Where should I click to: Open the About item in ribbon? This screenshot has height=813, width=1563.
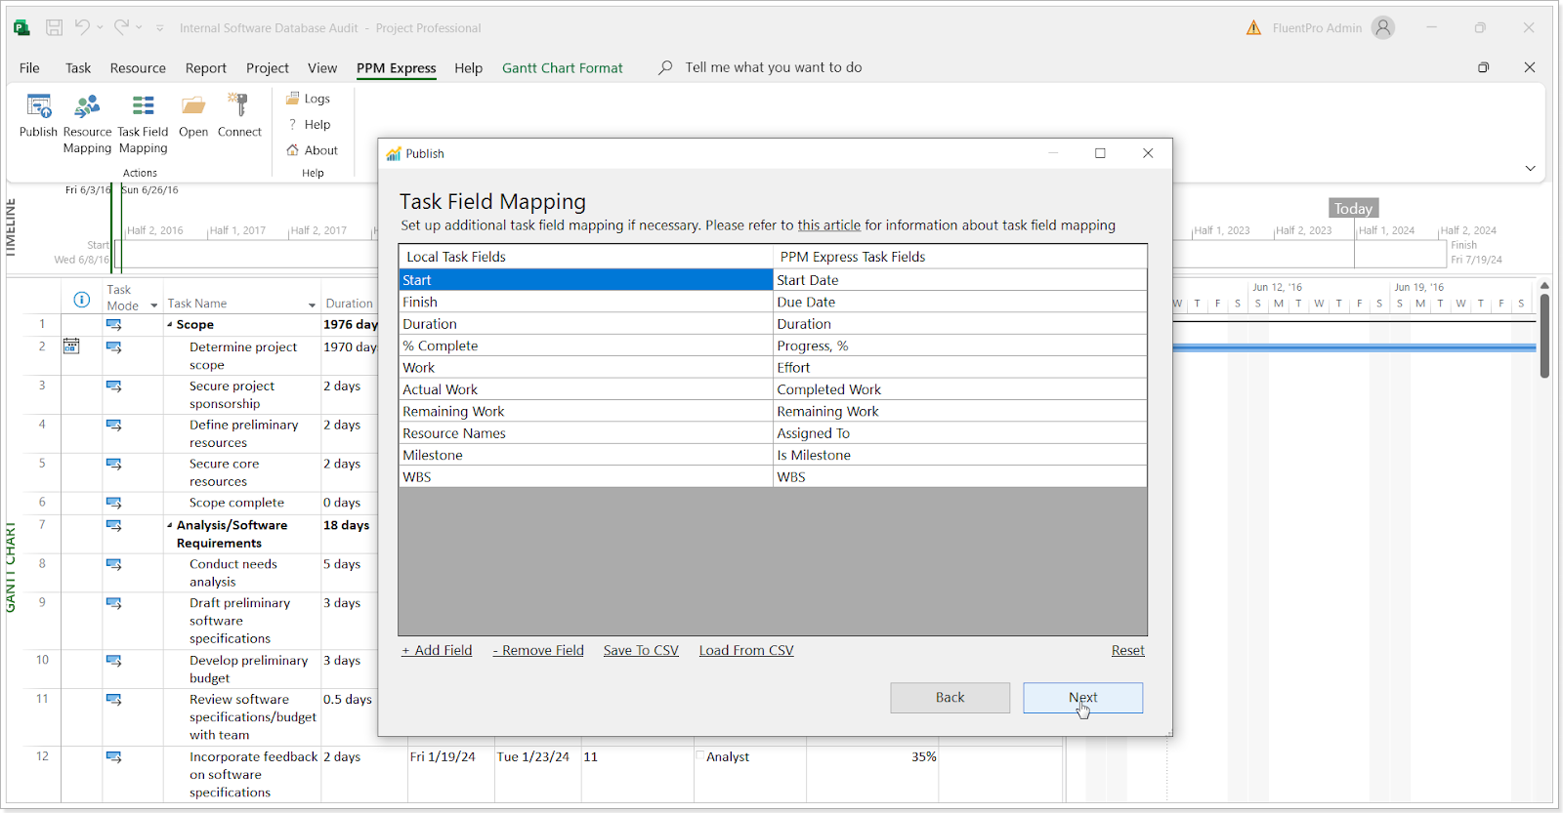[312, 150]
